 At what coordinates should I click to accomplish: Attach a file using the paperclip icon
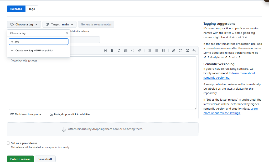[174, 50]
